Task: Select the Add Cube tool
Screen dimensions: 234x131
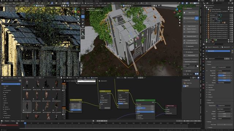Action: (x=83, y=37)
